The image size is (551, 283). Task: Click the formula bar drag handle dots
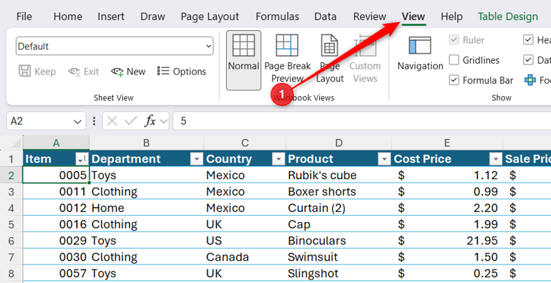[x=94, y=121]
